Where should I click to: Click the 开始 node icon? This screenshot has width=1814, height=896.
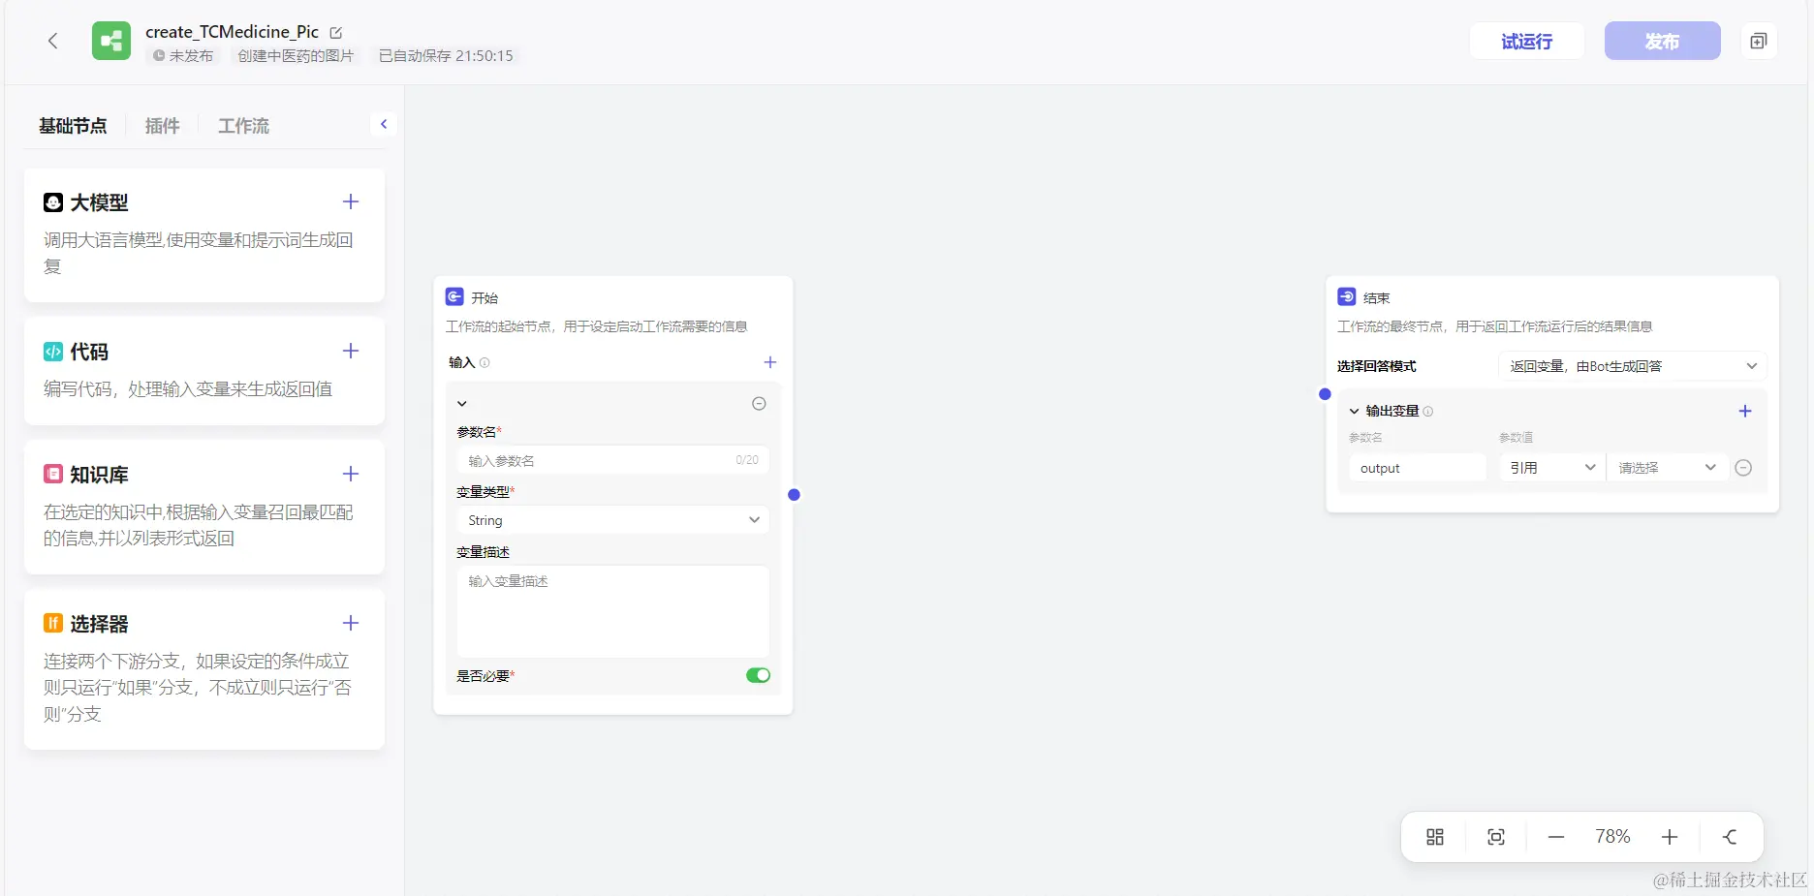click(454, 296)
